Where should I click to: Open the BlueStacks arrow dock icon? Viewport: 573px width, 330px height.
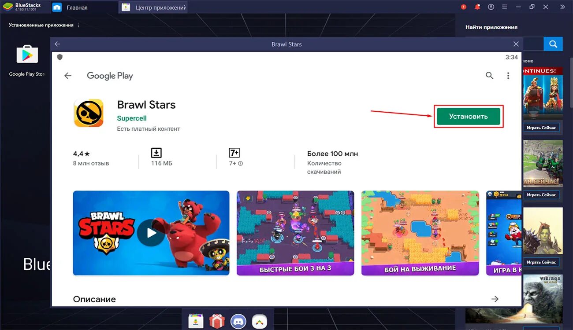[260, 322]
